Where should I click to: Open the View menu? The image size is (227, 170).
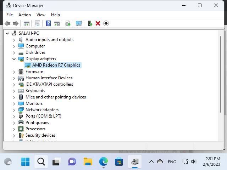point(41,15)
